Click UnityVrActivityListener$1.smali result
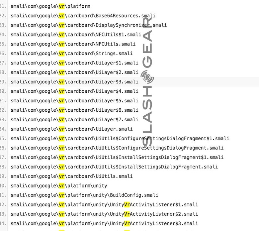The width and height of the screenshot is (259, 231). 104,204
